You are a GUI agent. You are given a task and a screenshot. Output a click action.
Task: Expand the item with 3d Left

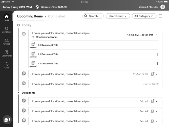click(x=157, y=101)
